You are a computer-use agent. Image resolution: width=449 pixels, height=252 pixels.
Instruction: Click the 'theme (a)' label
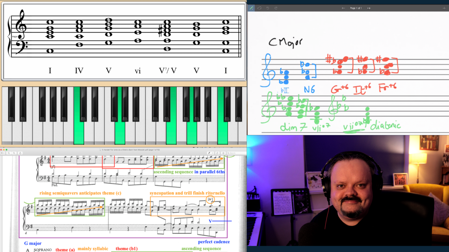[x=65, y=250]
